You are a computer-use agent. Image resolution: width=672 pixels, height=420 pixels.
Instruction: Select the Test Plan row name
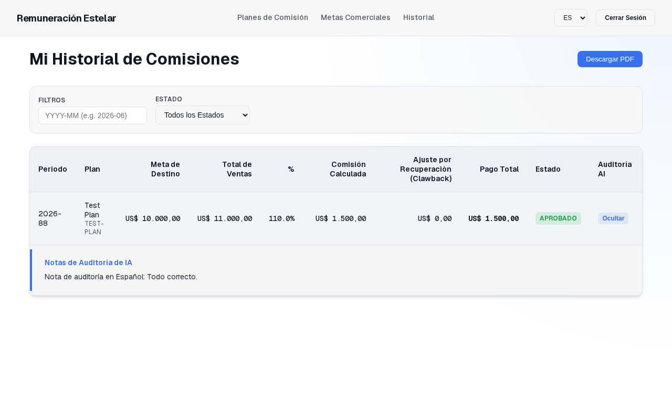tap(92, 210)
